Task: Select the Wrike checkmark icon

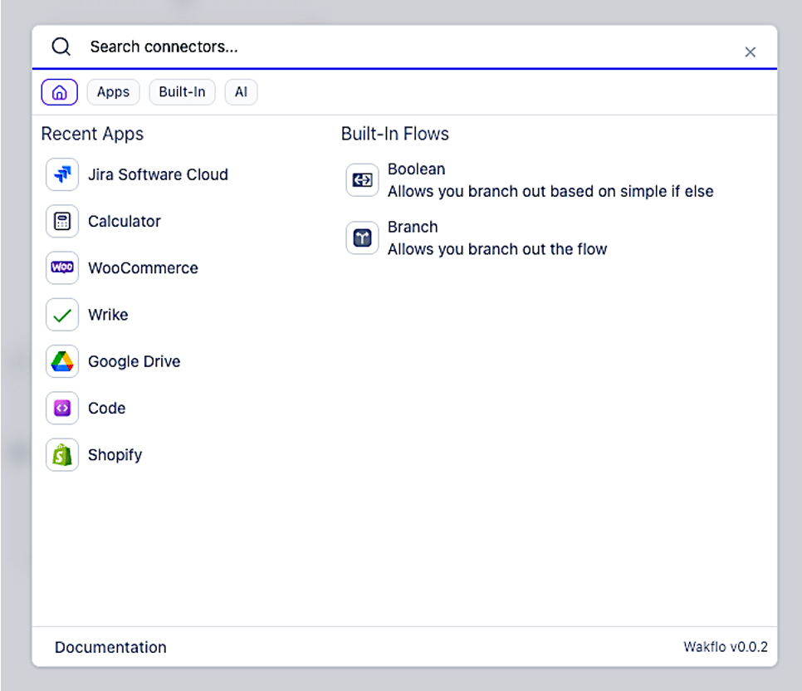Action: pyautogui.click(x=61, y=314)
